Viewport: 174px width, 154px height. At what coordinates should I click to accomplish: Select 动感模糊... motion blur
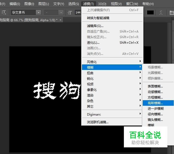(x=158, y=92)
